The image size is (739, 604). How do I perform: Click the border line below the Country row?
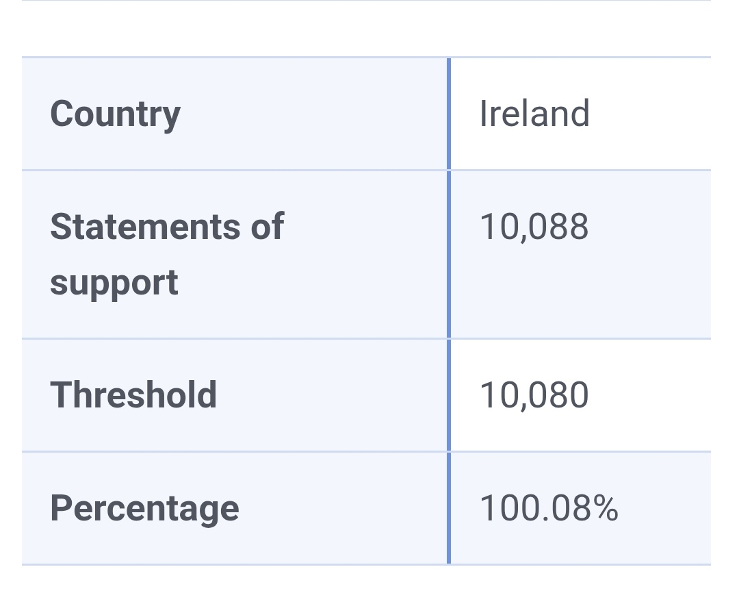233,170
